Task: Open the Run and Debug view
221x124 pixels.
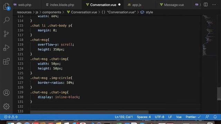Action: click(6, 48)
